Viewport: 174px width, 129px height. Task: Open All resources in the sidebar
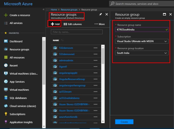(x=17, y=58)
